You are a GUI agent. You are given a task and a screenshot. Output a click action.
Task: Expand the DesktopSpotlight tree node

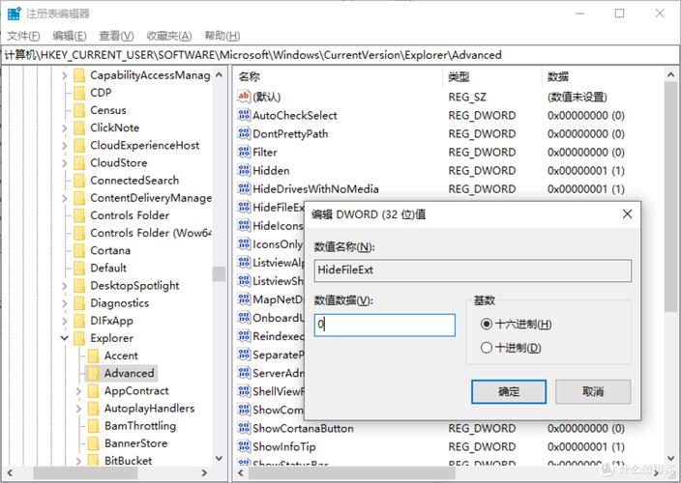64,286
